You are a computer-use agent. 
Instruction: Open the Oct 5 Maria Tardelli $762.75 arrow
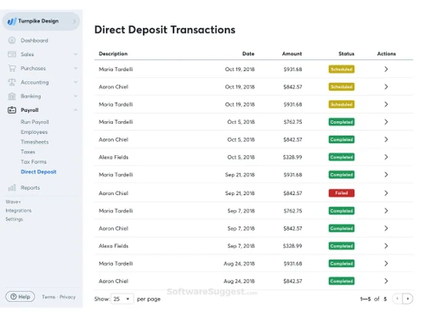coord(386,122)
